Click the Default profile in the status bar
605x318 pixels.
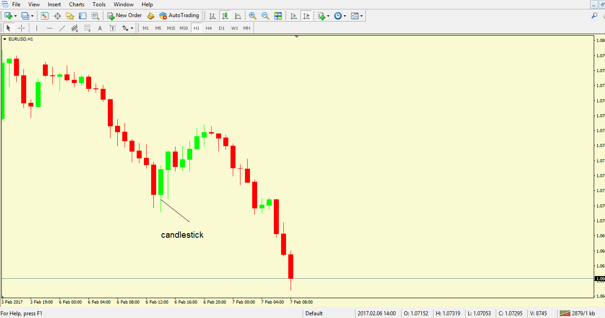click(x=314, y=313)
